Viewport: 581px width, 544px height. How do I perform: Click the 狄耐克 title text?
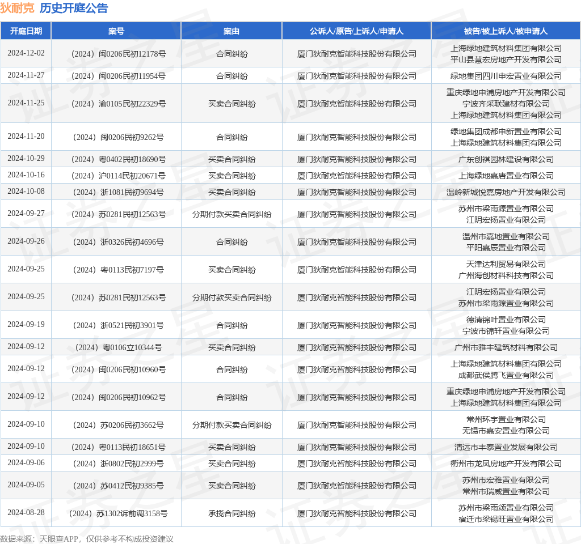[17, 8]
